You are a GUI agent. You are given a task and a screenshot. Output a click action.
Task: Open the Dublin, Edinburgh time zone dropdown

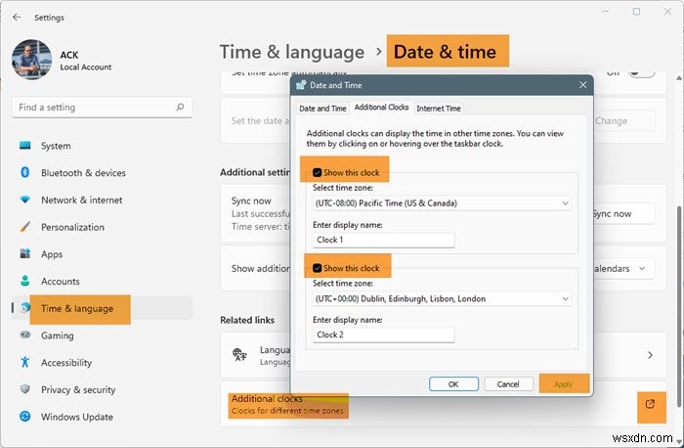click(x=442, y=298)
